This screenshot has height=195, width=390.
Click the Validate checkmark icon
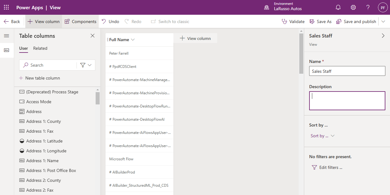pos(284,21)
